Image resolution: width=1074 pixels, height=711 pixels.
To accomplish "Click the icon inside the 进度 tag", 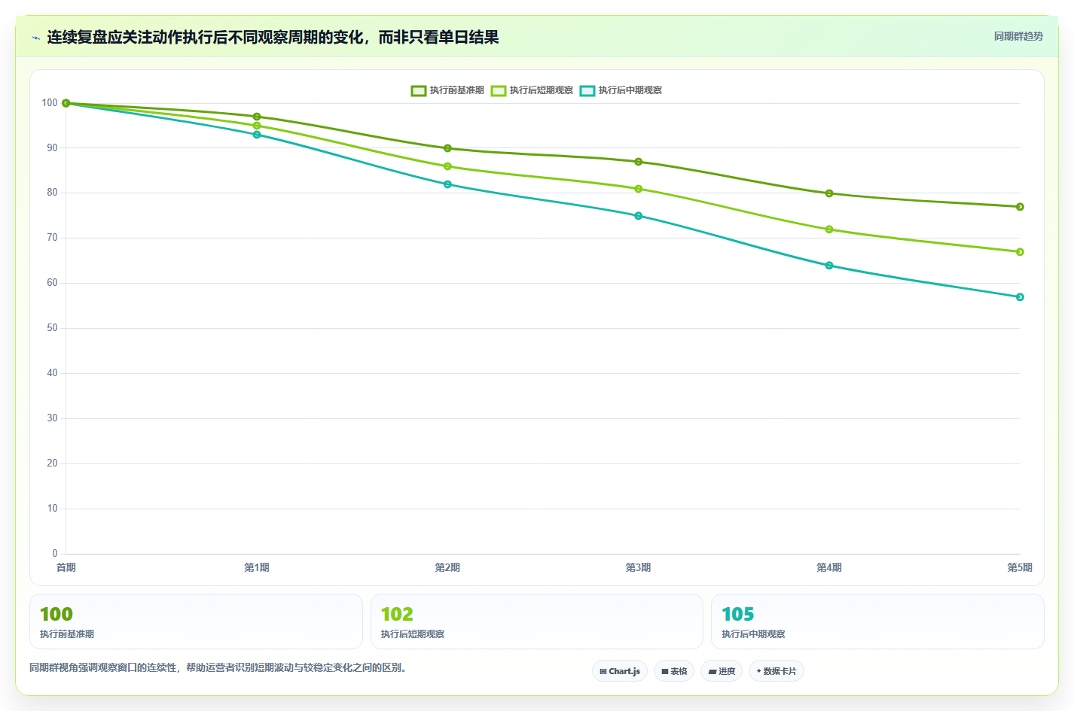I will click(x=712, y=671).
